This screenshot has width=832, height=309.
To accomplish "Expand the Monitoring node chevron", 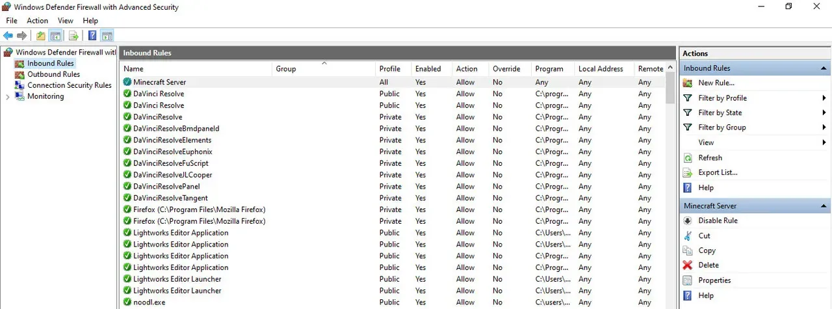I will (7, 96).
